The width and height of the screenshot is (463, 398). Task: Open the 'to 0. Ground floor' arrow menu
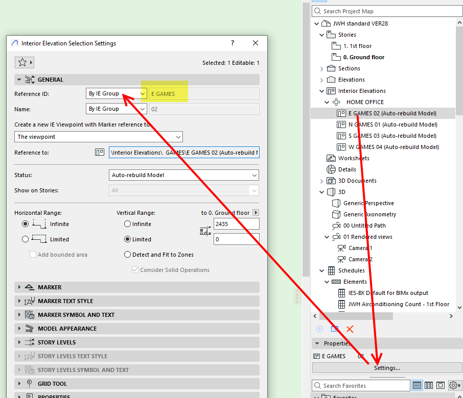pos(256,213)
